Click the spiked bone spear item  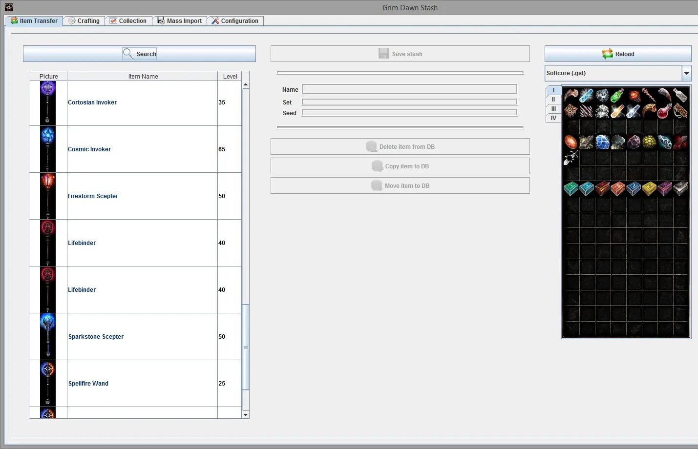tap(649, 95)
